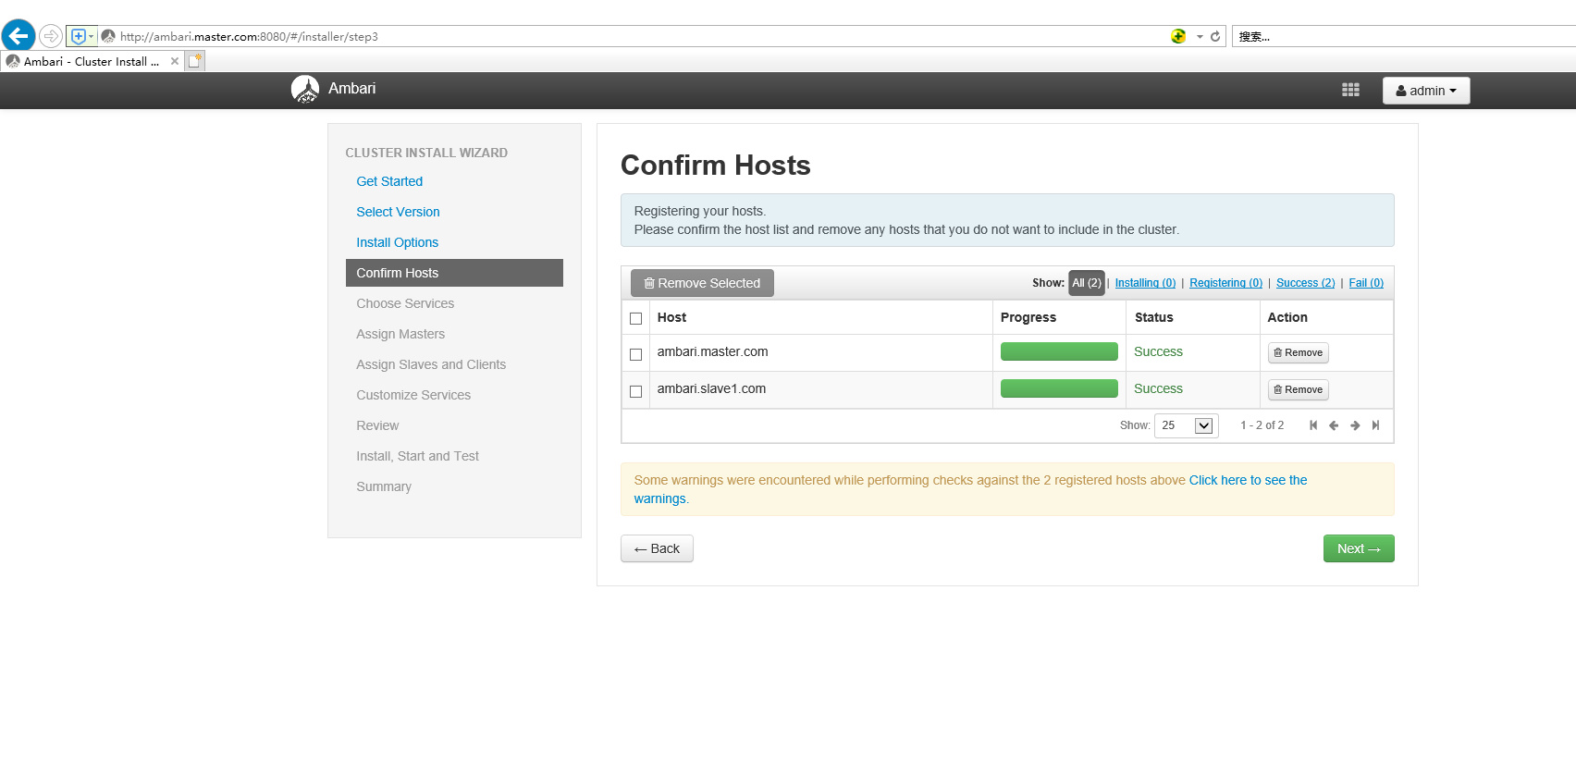Click ambari.master.com host name
1576x775 pixels.
tap(712, 351)
